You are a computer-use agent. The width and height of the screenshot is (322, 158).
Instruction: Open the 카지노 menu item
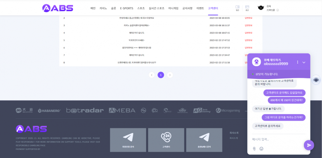(103, 8)
